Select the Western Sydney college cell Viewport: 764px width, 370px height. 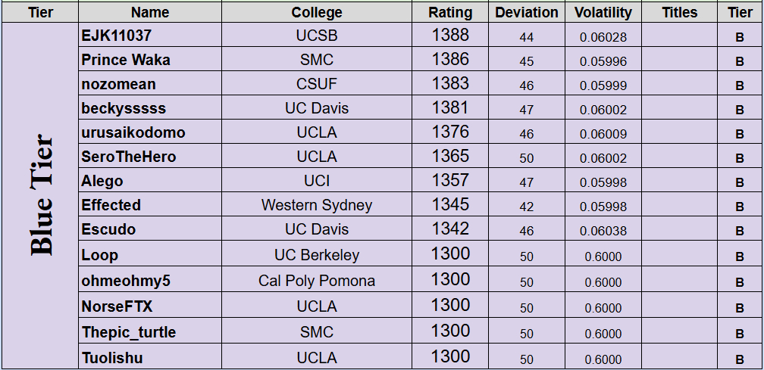(317, 205)
